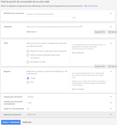Screen dimensions: 117x125
Task: Click the Sí value for Incluir en Conversiones
Action: click(28, 109)
